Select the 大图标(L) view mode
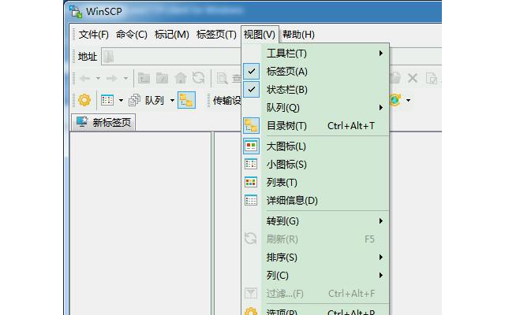Image resolution: width=505 pixels, height=315 pixels. pos(316,146)
